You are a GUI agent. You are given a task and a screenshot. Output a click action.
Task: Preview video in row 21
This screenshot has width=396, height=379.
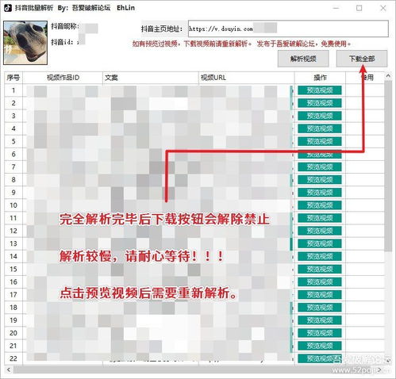click(x=320, y=346)
